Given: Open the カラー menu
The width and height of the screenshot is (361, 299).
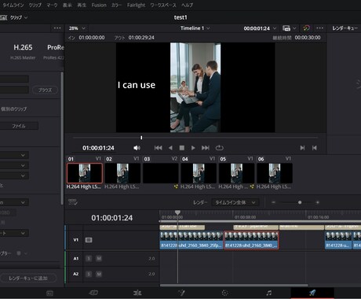Looking at the screenshot, I should [x=116, y=5].
